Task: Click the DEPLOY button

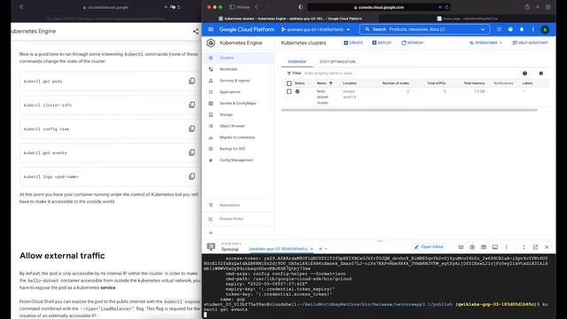Action: click(382, 43)
